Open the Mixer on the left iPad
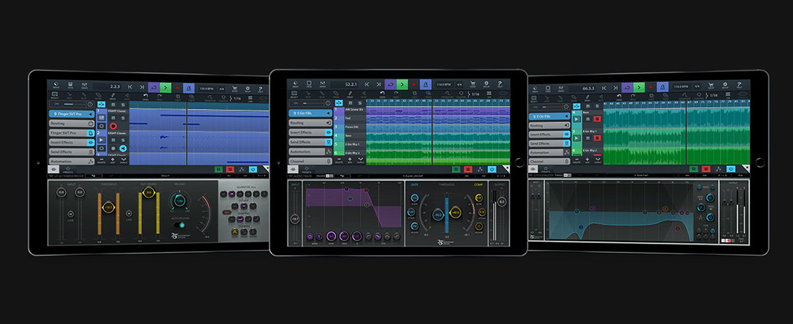The height and width of the screenshot is (324, 793). point(85,85)
